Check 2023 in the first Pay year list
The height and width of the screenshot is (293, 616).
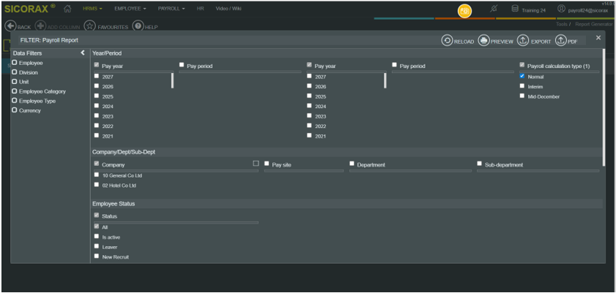[97, 115]
